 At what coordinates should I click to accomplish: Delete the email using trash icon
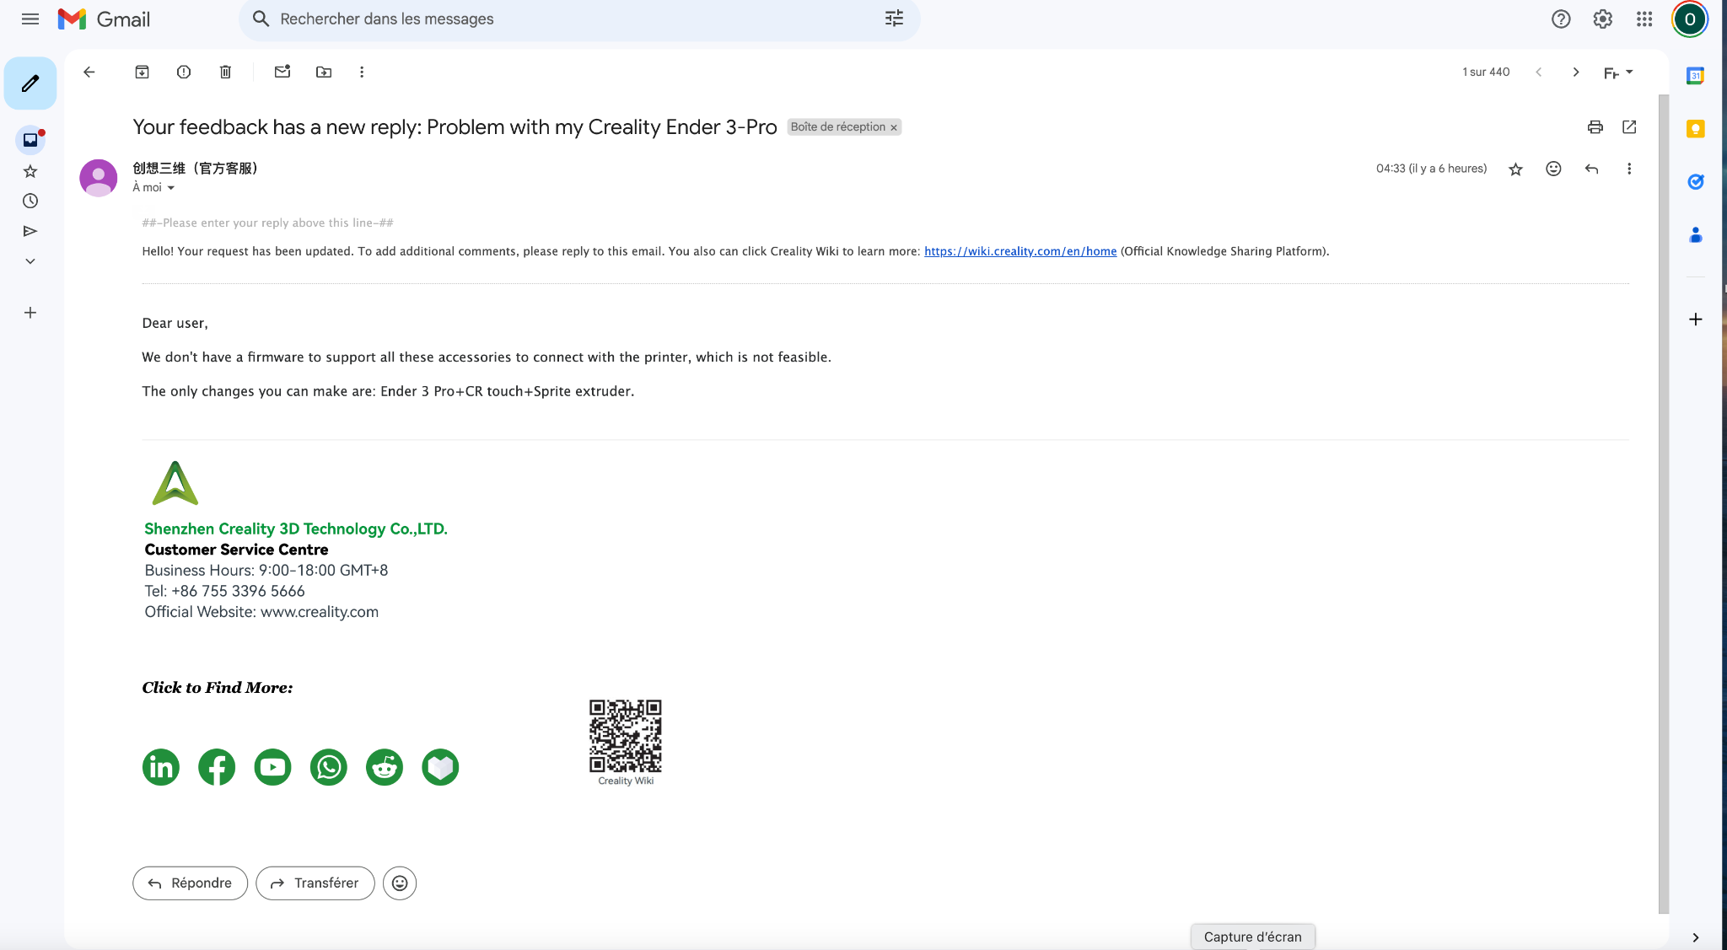click(225, 72)
